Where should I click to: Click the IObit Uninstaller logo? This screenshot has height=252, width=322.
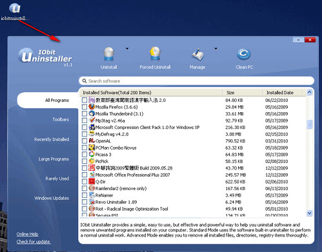click(45, 57)
